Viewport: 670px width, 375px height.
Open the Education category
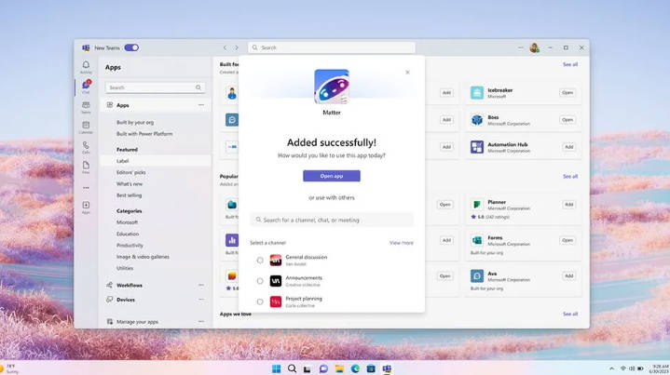(x=128, y=234)
